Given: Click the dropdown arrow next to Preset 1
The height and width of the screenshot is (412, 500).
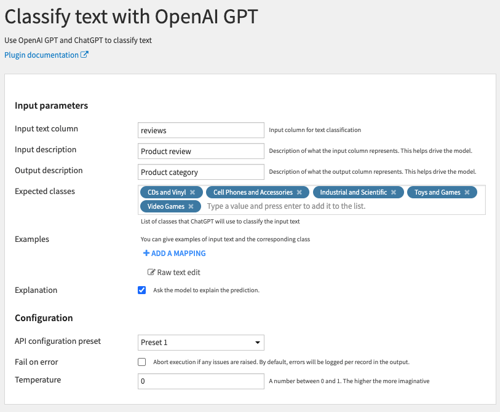Looking at the screenshot, I should (258, 343).
